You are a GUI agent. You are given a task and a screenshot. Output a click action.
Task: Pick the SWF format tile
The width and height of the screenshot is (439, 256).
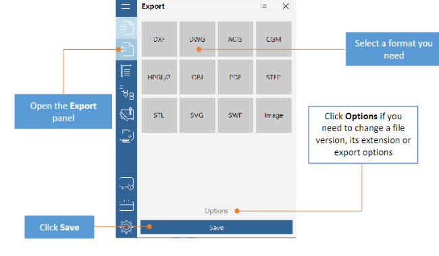tap(236, 115)
